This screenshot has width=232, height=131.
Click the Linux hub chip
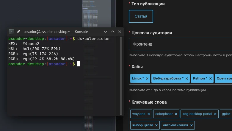click(140, 79)
